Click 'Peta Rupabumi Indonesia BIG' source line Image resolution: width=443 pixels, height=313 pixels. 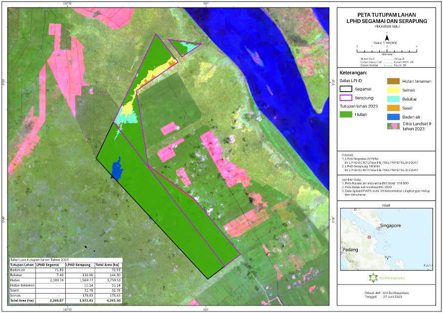(375, 183)
